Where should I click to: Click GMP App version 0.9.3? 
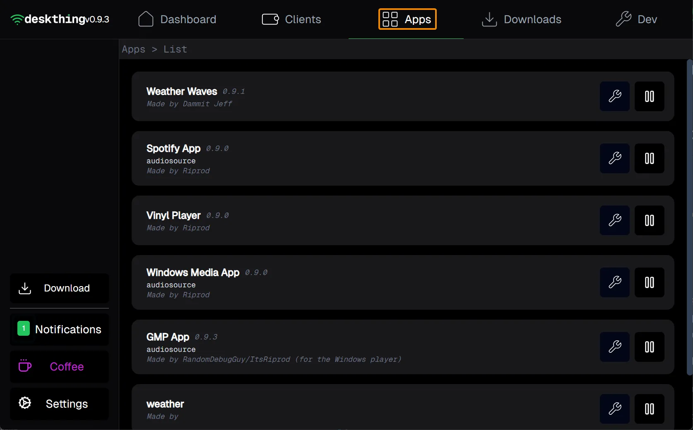coord(206,337)
